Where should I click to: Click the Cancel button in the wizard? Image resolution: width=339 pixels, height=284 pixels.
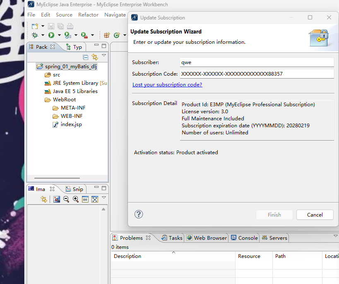click(x=315, y=215)
